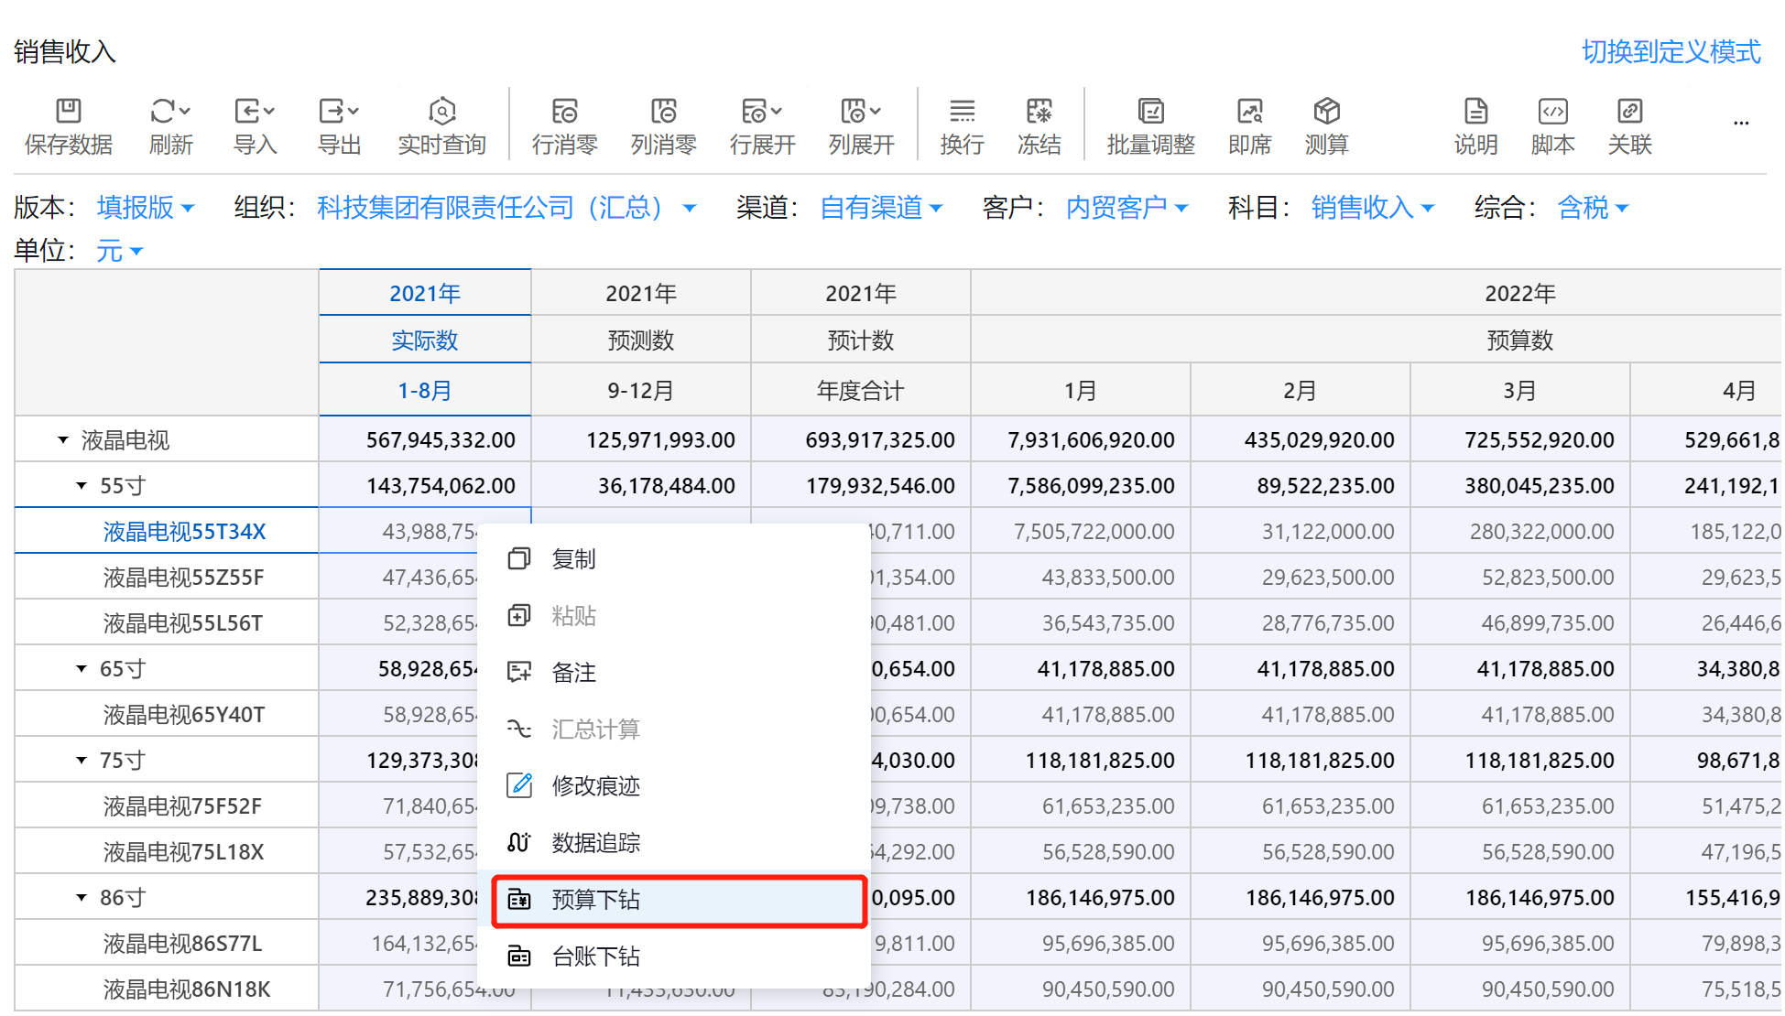Click the Row Zero-suppress (行消零) icon
The image size is (1785, 1016).
(x=565, y=112)
